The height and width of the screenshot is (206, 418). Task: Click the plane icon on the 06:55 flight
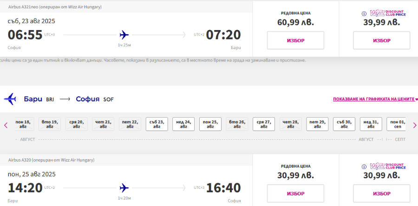click(124, 35)
